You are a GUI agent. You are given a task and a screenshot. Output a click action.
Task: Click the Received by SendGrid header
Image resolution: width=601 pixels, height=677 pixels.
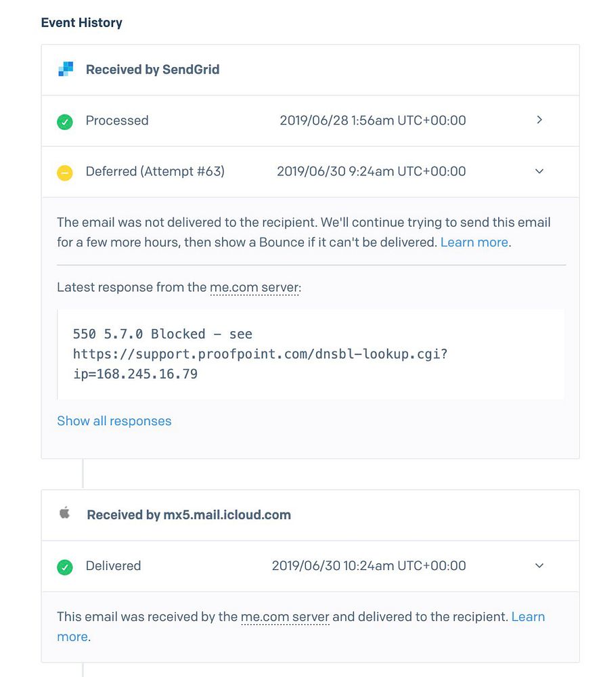(x=152, y=69)
